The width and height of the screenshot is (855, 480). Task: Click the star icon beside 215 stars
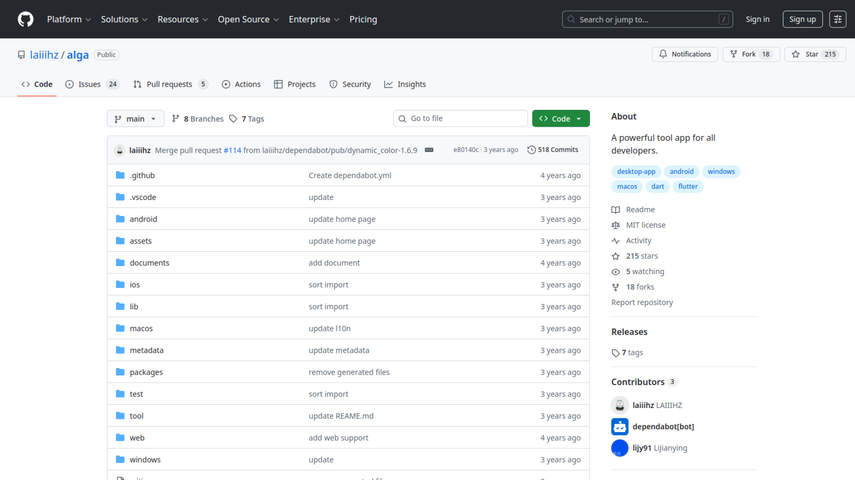point(615,256)
